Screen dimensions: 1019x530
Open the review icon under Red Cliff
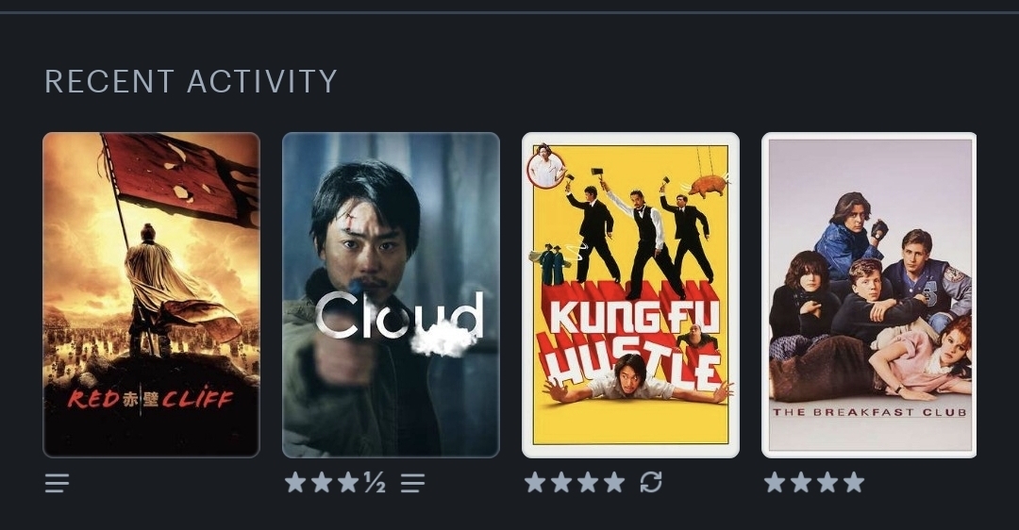pyautogui.click(x=58, y=483)
